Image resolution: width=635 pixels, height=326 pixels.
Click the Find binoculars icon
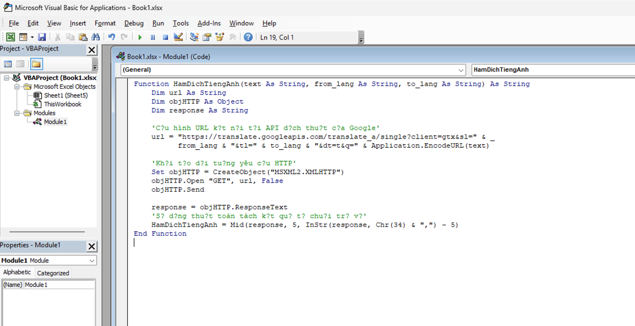coord(96,37)
